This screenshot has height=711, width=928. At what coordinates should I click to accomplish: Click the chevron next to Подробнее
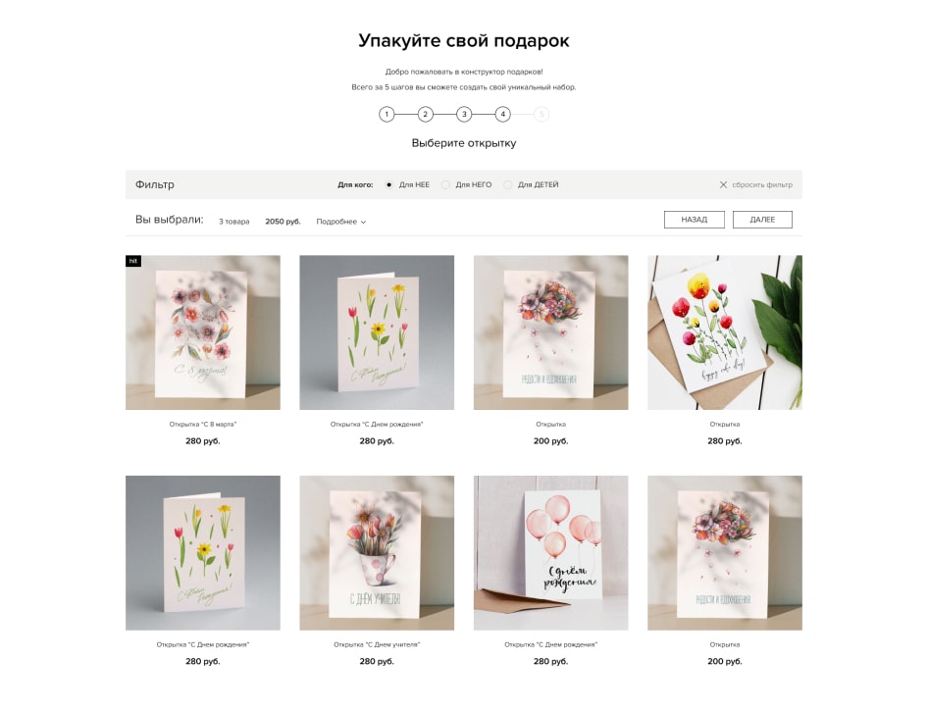pos(363,222)
